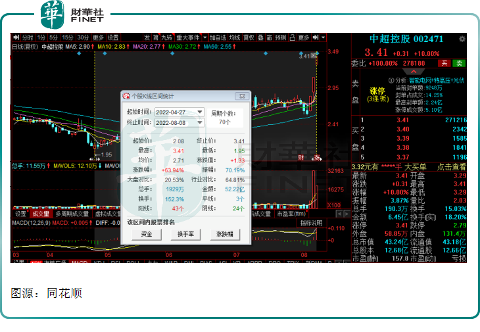This screenshot has height=332, width=480.
Task: Switch to the 15分 period tab
Action: coord(68,37)
